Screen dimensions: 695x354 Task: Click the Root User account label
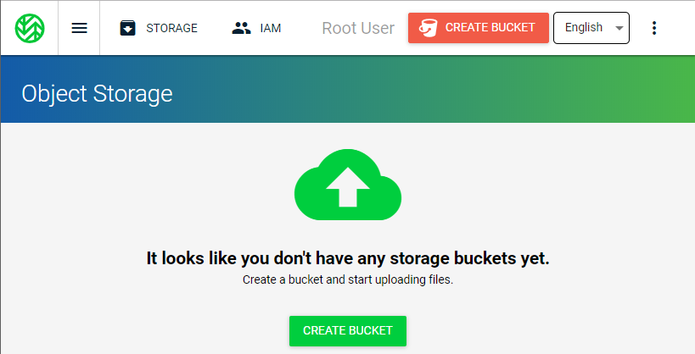point(358,28)
